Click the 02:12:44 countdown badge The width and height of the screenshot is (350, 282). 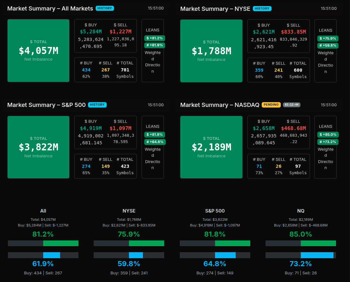click(x=292, y=105)
